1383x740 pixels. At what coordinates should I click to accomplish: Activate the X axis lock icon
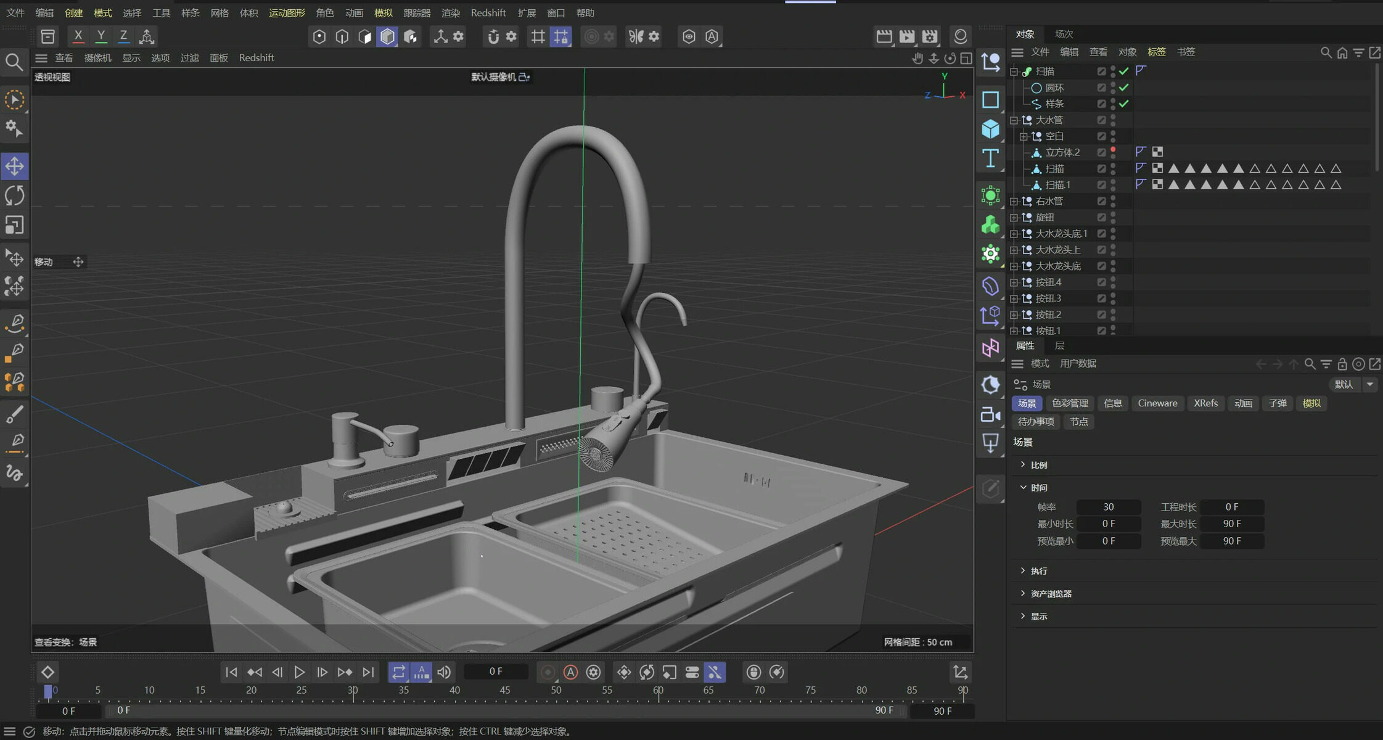(x=78, y=36)
